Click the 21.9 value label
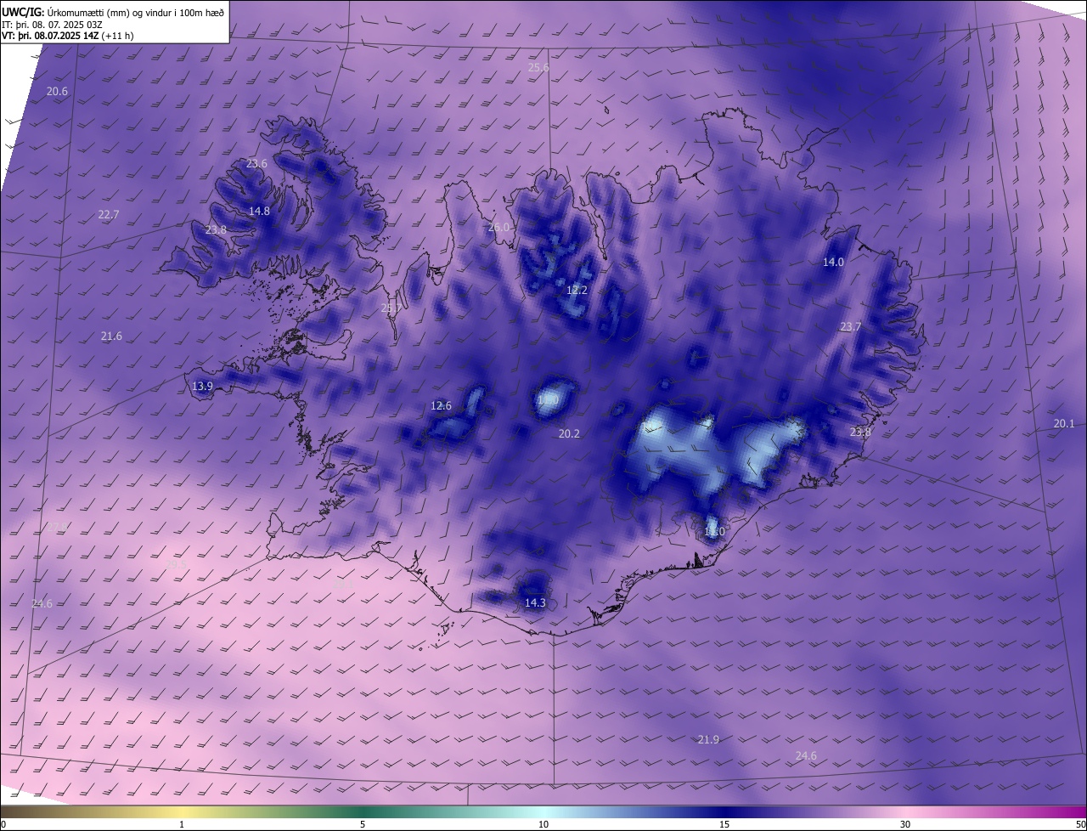1087x831 pixels. click(708, 740)
